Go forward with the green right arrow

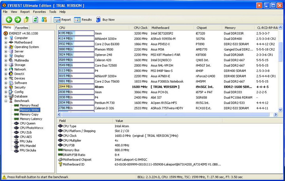coord(18,20)
